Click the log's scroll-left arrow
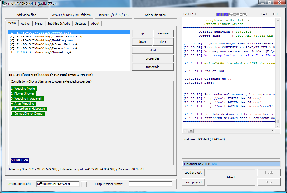Viewport: 287px width, 193px height. click(x=185, y=131)
